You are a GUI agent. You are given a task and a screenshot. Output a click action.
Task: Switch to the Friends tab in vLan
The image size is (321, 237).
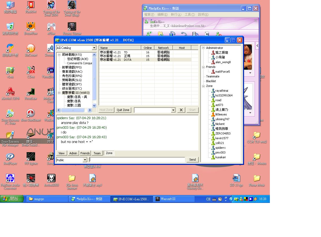click(x=85, y=153)
